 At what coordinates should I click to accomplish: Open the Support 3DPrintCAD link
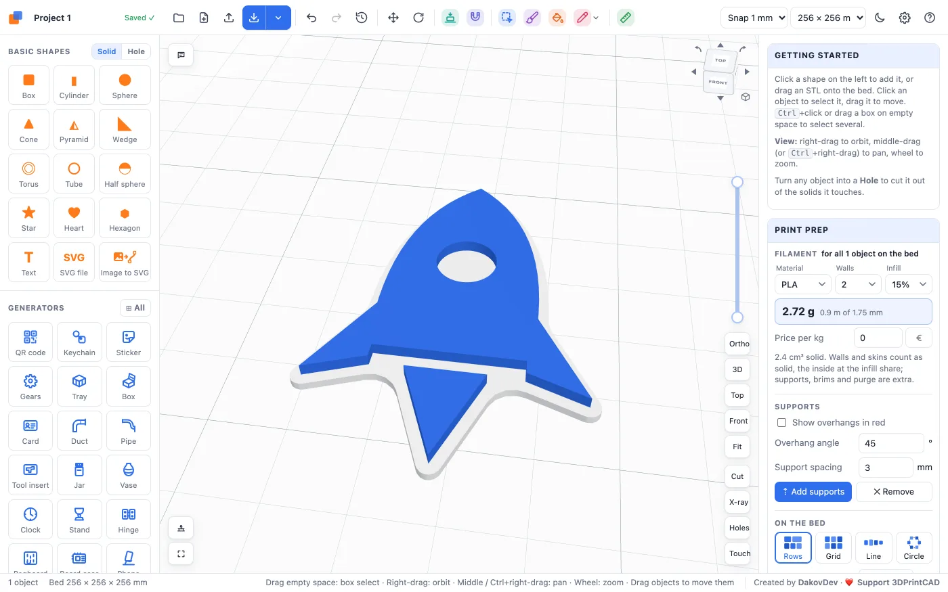click(x=898, y=583)
